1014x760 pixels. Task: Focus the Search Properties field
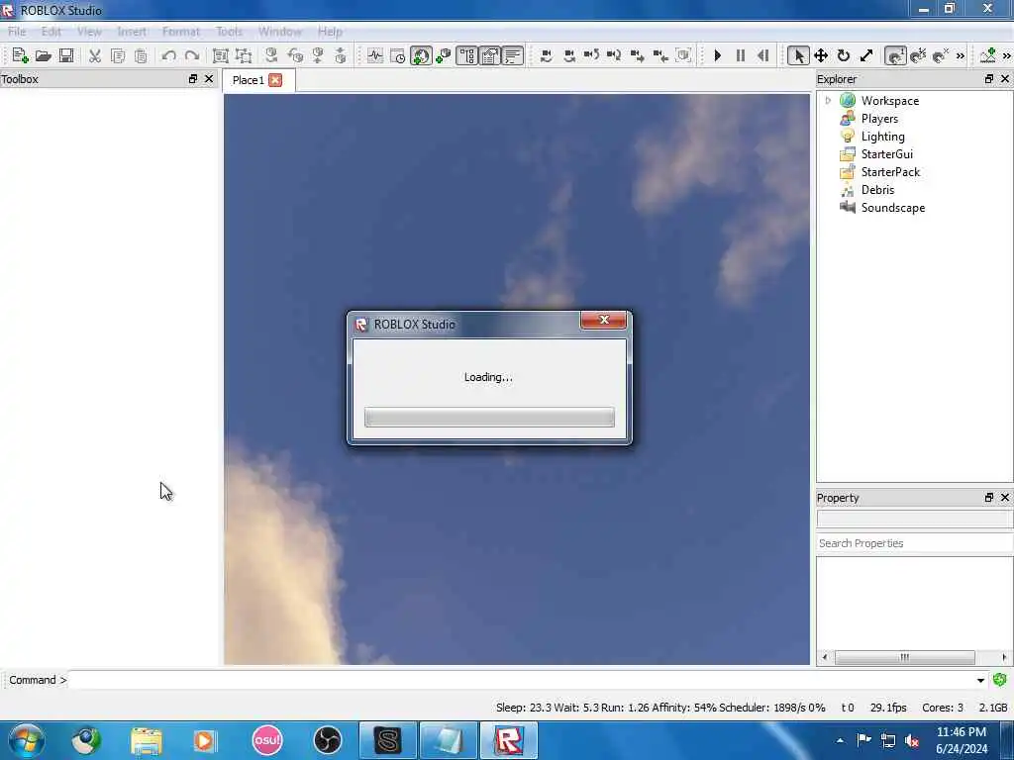coord(914,543)
